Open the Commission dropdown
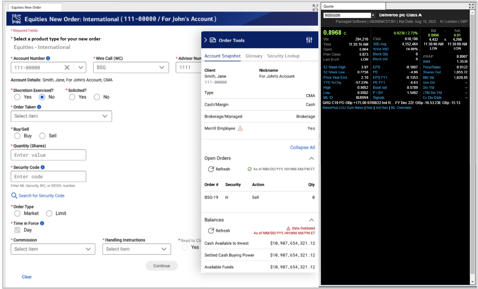This screenshot has height=289, width=478. [x=53, y=249]
